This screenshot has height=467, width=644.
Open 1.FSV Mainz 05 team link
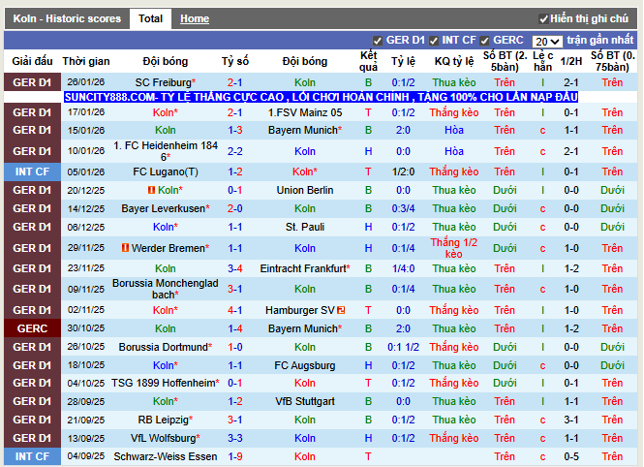pyautogui.click(x=305, y=112)
